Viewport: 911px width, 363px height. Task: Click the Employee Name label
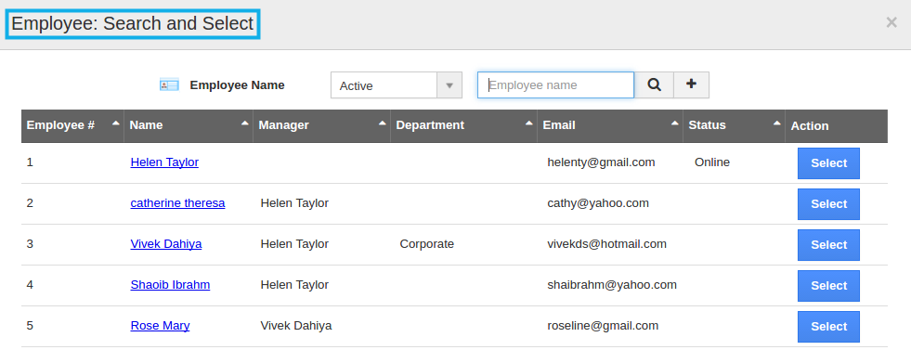click(x=237, y=84)
